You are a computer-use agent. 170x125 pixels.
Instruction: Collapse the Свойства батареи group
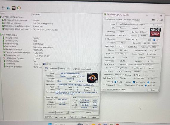[x=1, y=35]
